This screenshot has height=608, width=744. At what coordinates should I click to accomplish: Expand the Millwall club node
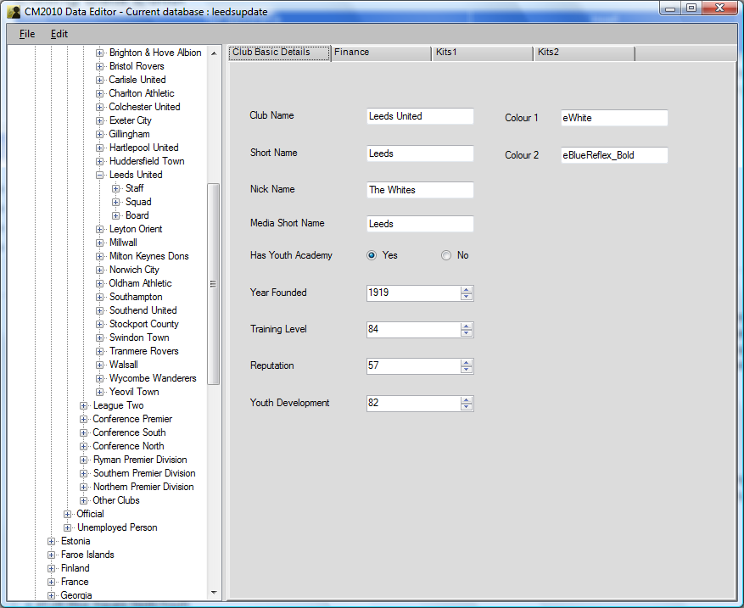(x=99, y=243)
